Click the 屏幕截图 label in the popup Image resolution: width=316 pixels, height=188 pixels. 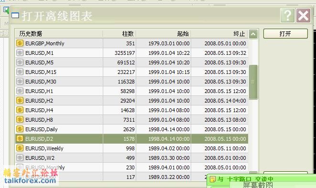click(x=258, y=185)
